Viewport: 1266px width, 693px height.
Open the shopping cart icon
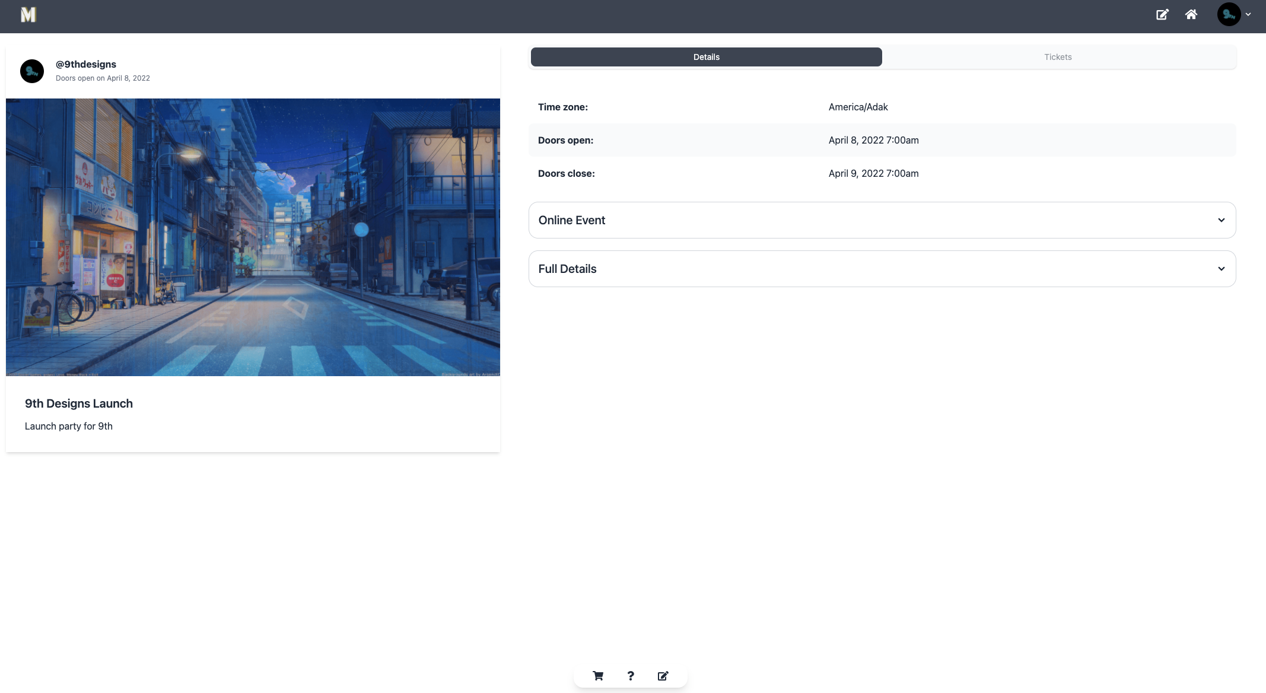click(x=598, y=676)
